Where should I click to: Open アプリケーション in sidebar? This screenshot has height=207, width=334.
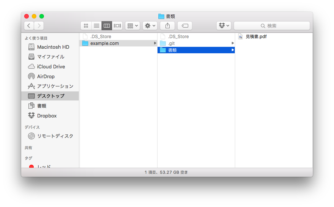50,86
